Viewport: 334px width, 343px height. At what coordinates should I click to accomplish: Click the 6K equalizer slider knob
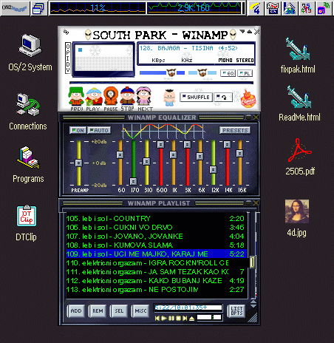(x=200, y=156)
